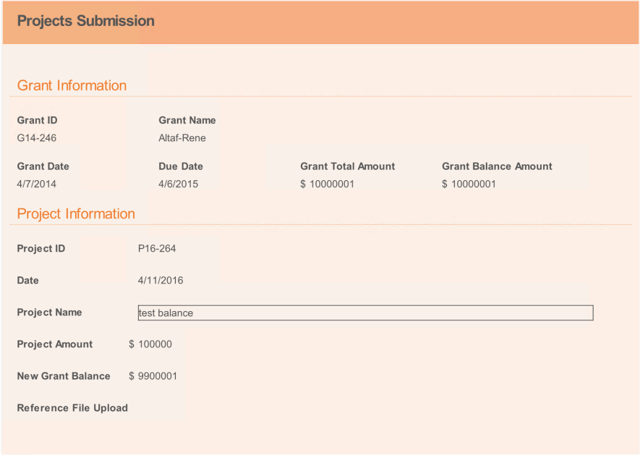The width and height of the screenshot is (640, 455).
Task: Click the Grant Balance Amount label
Action: [497, 166]
